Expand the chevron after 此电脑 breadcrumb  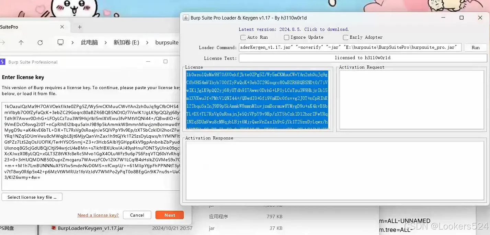105,42
